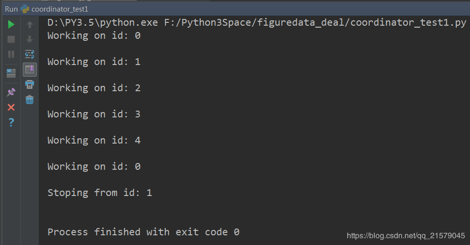
Task: Click the 'Working on id: 4' output line
Action: (94, 140)
